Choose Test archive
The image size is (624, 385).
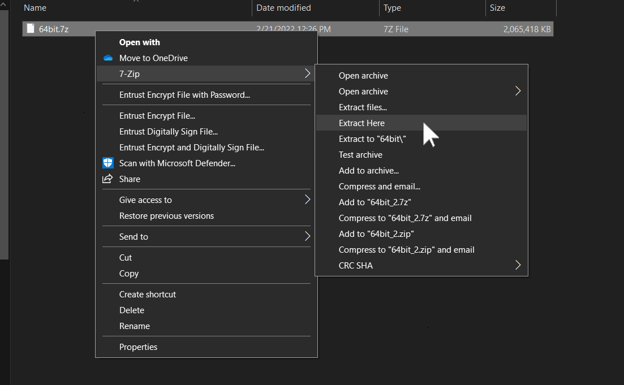pyautogui.click(x=421, y=155)
